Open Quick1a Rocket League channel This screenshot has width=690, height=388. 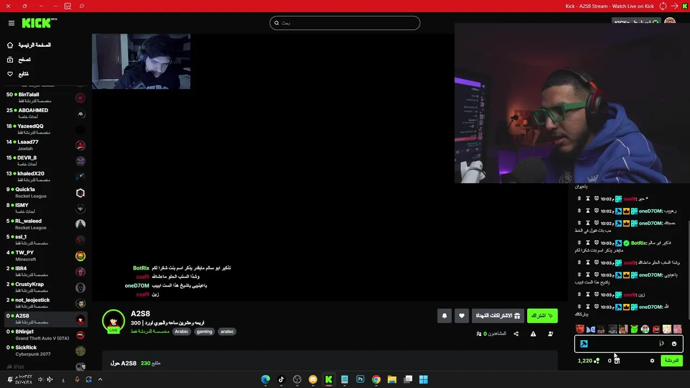pos(45,192)
